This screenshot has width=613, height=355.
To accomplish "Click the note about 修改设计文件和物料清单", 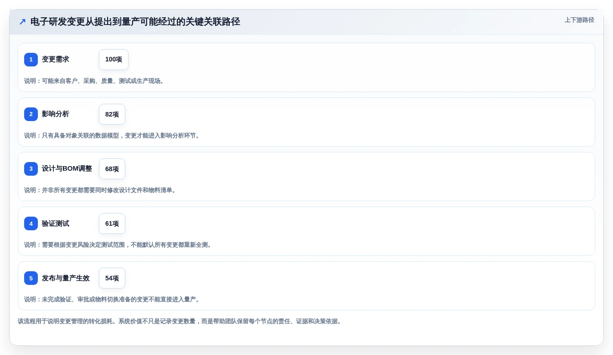I will (x=100, y=190).
